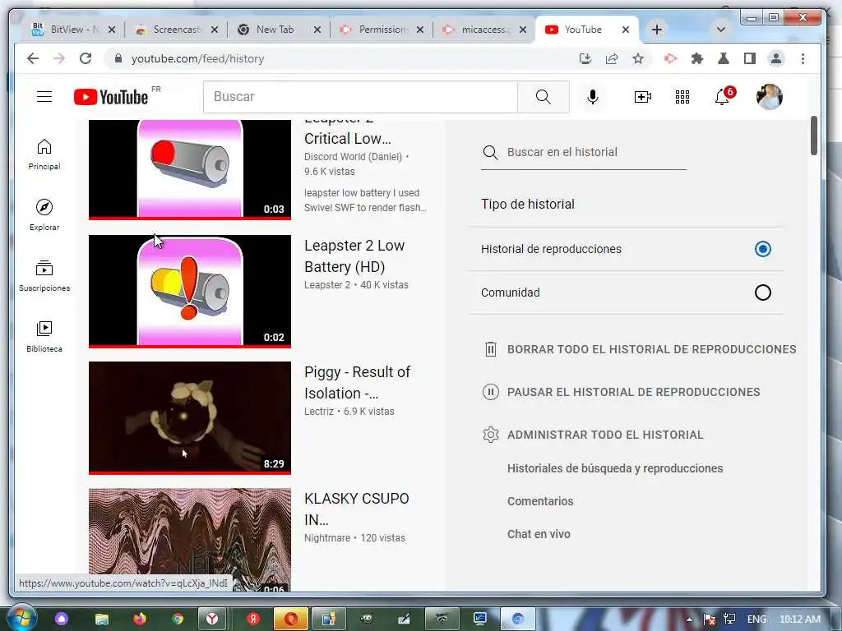Open the Comentarios link
This screenshot has width=842, height=631.
[540, 501]
